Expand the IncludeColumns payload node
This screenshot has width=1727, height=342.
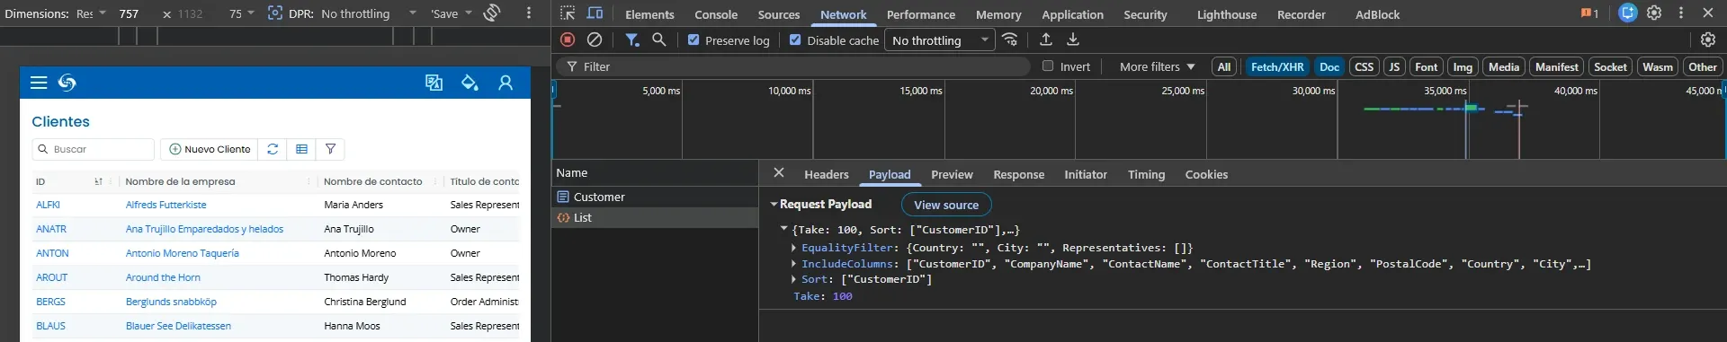(793, 264)
